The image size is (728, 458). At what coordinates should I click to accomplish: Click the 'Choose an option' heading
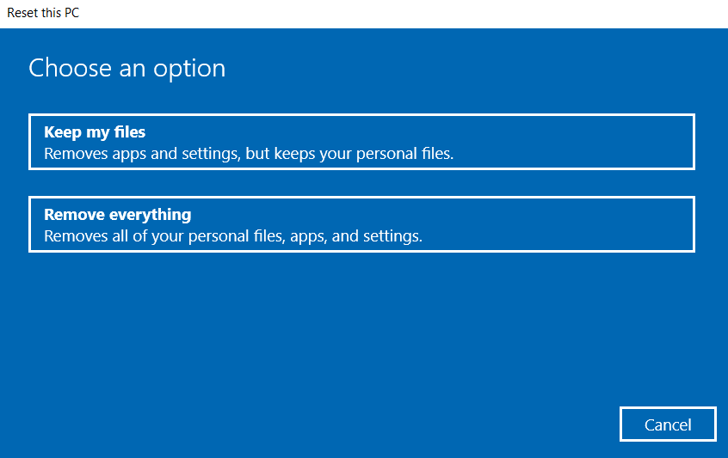(x=127, y=69)
